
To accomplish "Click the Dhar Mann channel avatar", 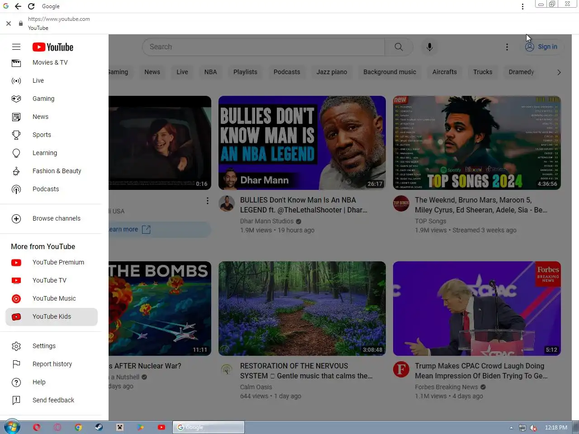I will click(x=227, y=204).
